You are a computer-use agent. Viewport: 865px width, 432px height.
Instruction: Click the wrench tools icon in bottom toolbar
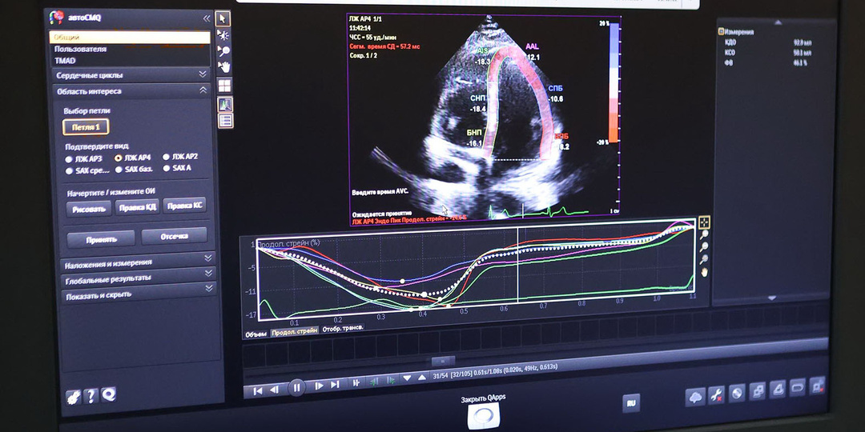pyautogui.click(x=716, y=394)
